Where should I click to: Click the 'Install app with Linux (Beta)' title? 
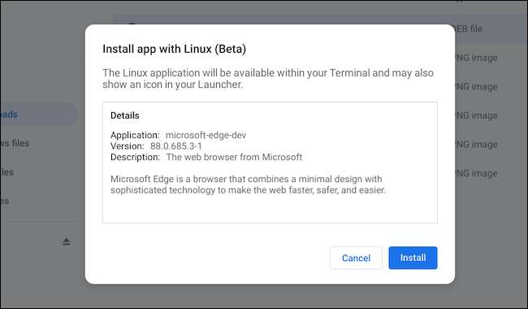coord(174,49)
